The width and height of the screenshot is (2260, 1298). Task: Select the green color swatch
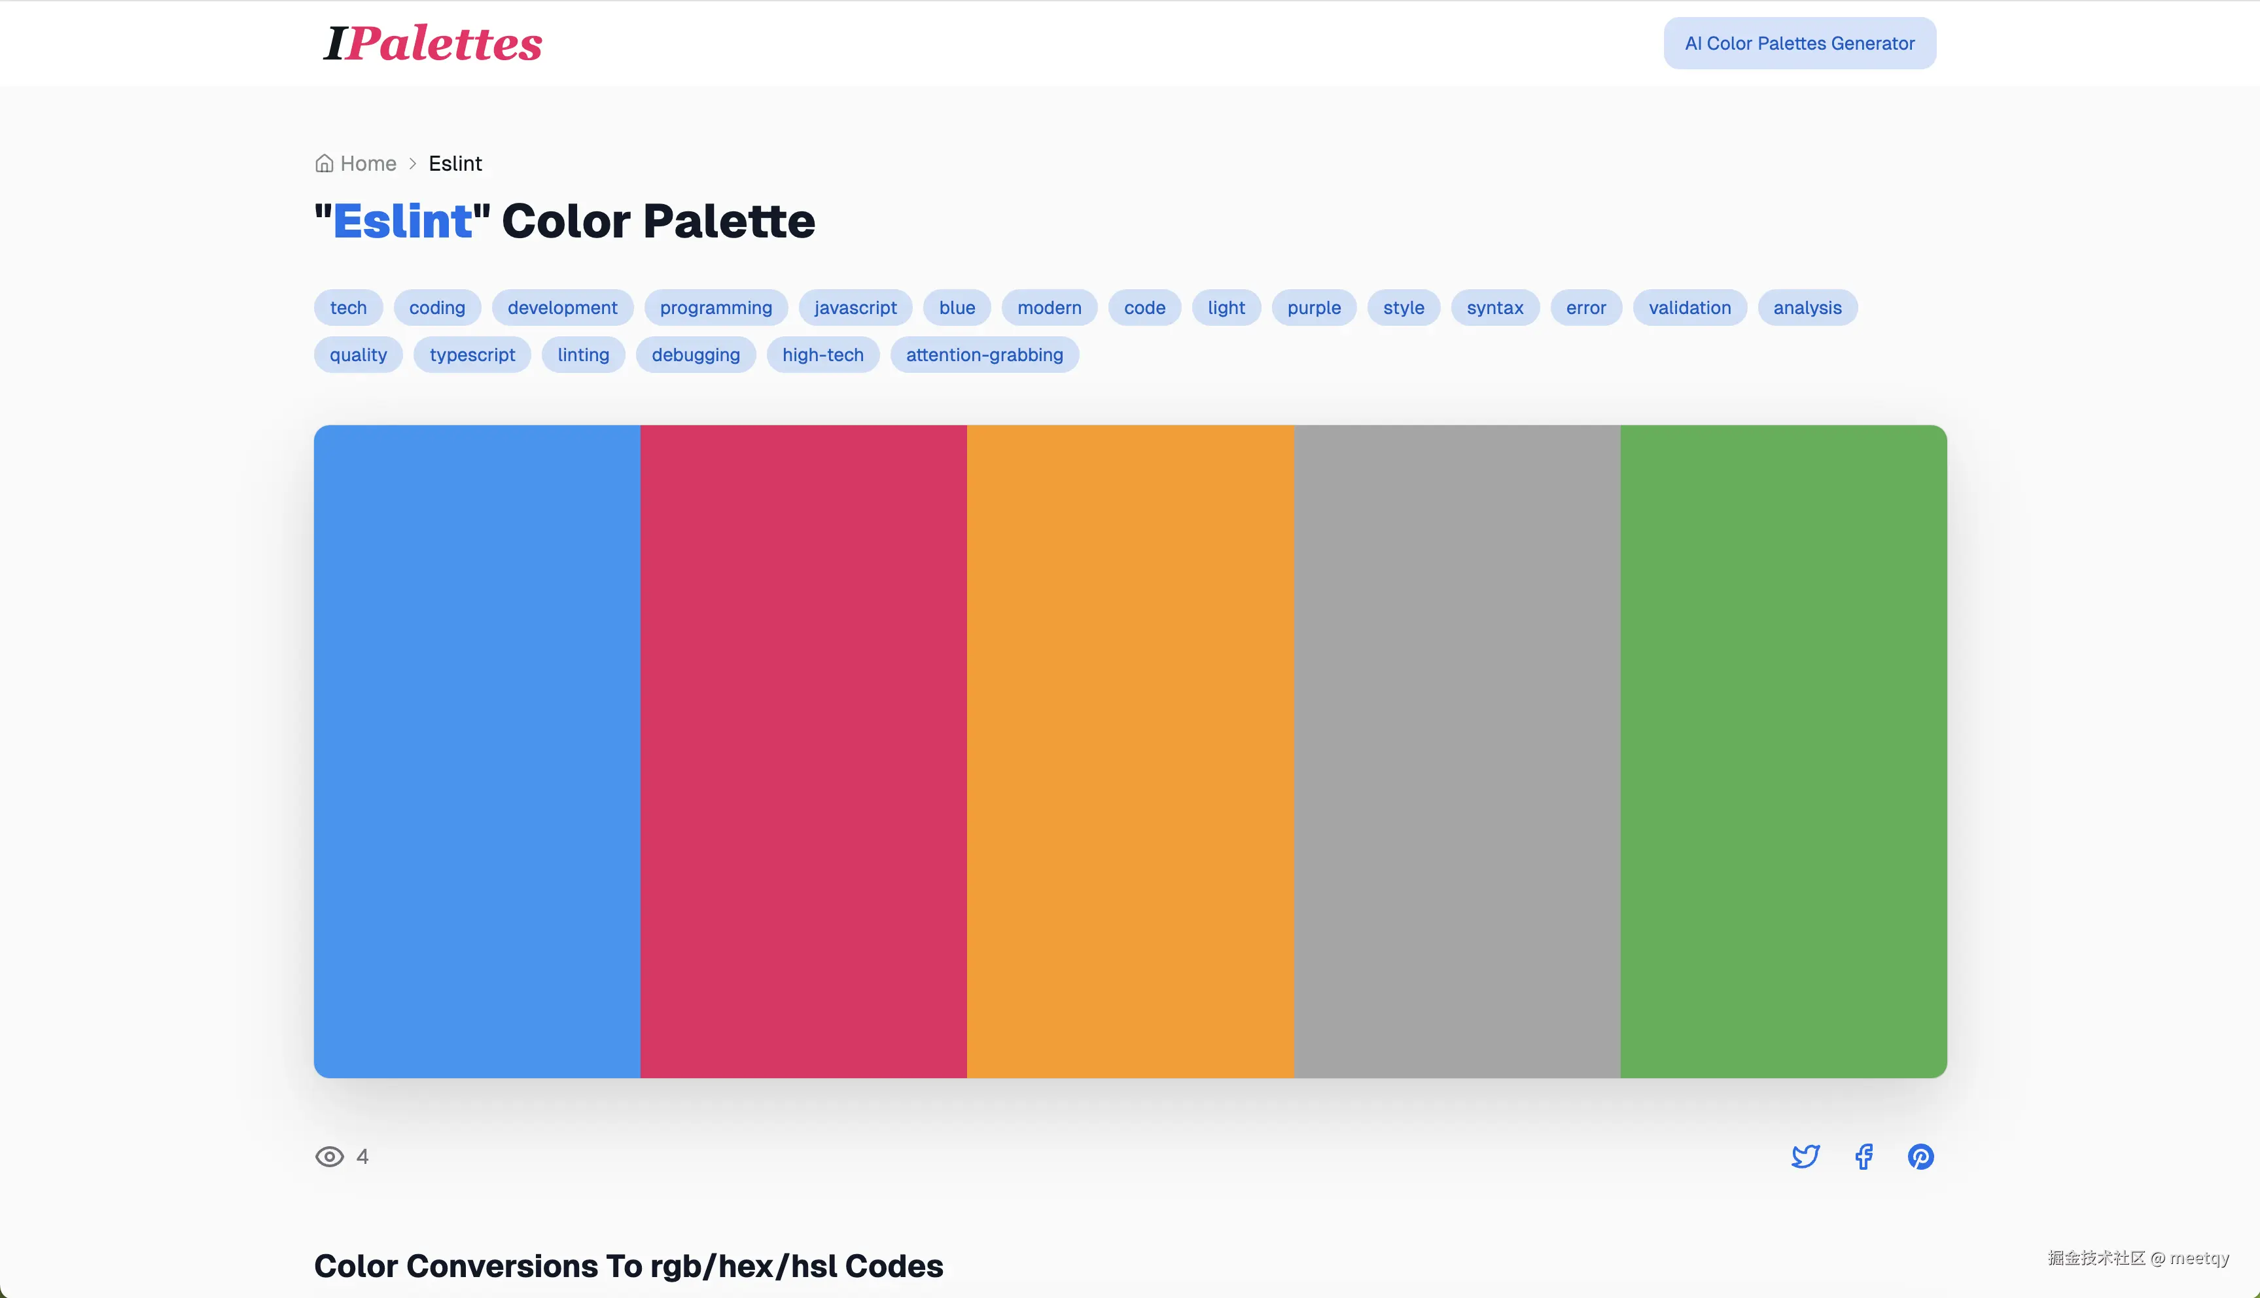click(1783, 750)
